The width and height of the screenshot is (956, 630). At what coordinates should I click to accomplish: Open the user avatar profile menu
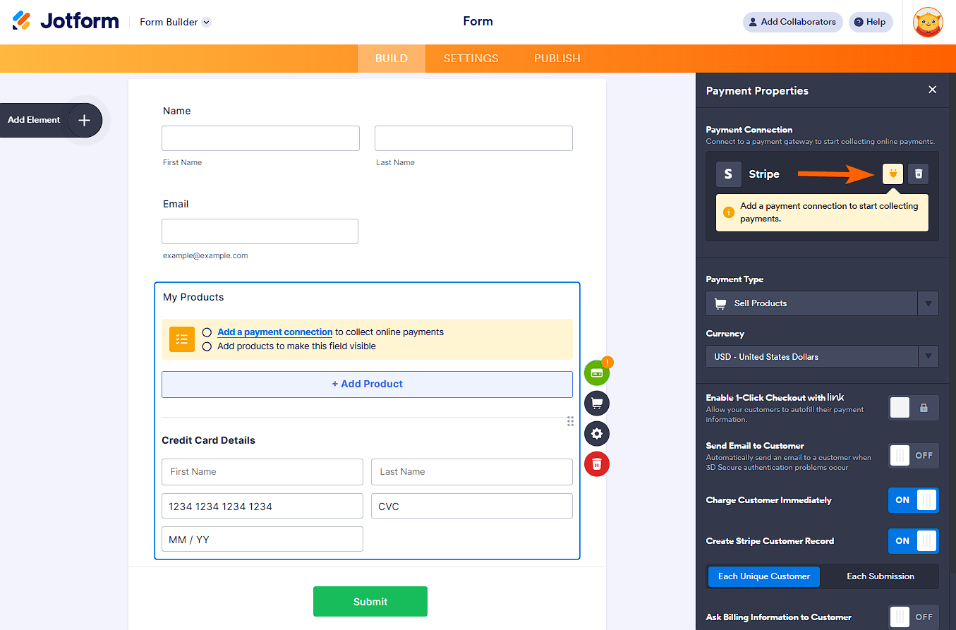click(x=928, y=22)
